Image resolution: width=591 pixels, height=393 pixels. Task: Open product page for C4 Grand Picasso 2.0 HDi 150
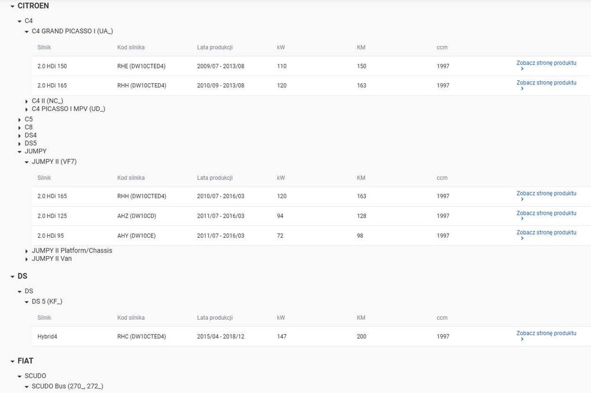(546, 65)
